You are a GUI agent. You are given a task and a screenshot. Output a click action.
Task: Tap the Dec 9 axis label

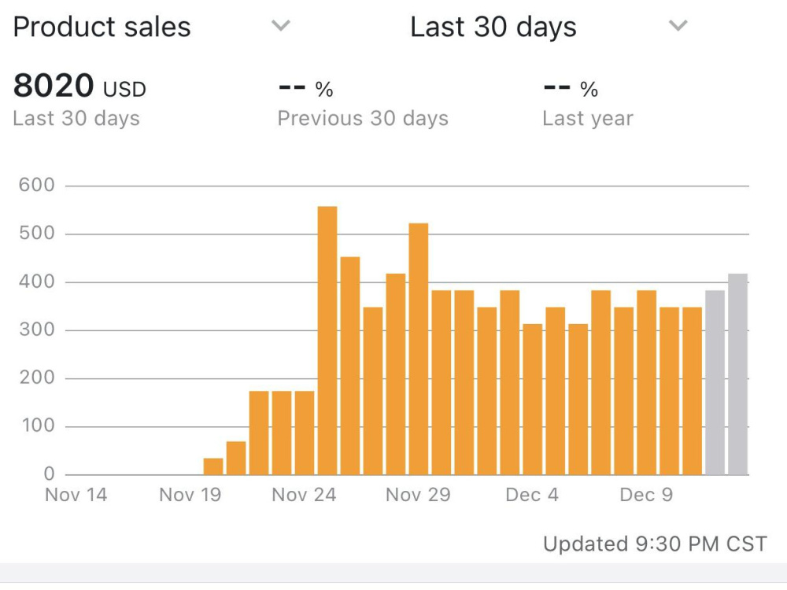click(646, 495)
